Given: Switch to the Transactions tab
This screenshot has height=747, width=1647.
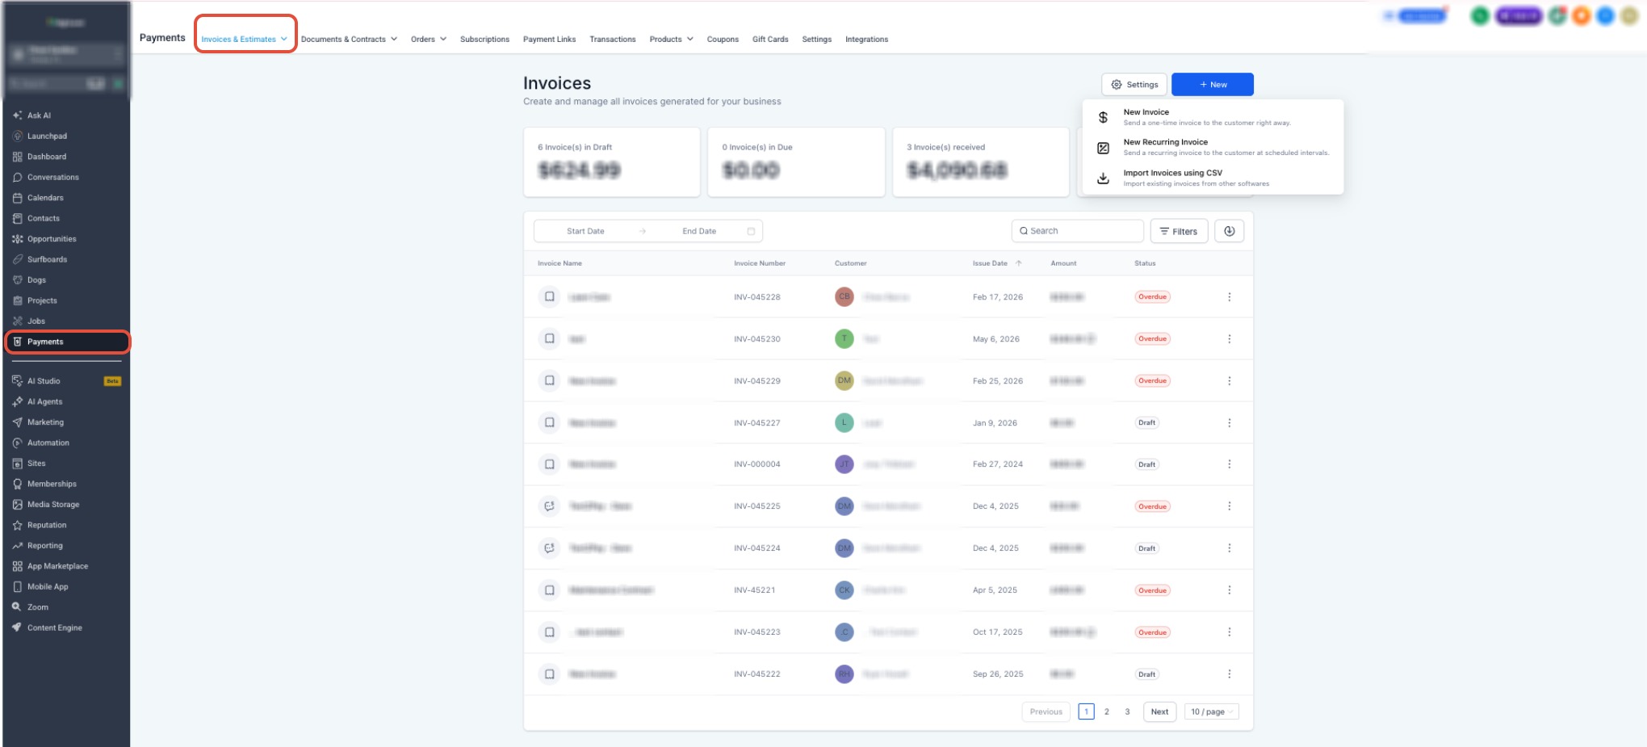Looking at the screenshot, I should [612, 39].
